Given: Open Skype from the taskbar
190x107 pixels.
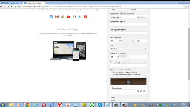Looking at the screenshot, I should click(100, 105).
